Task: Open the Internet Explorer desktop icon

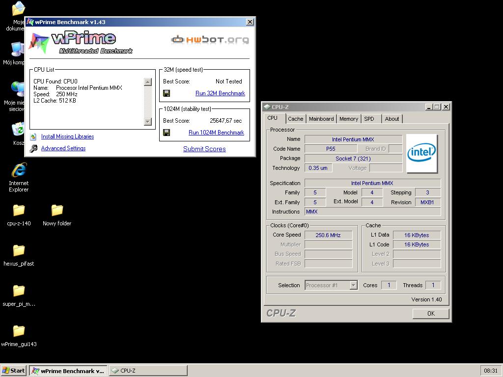Action: click(19, 170)
